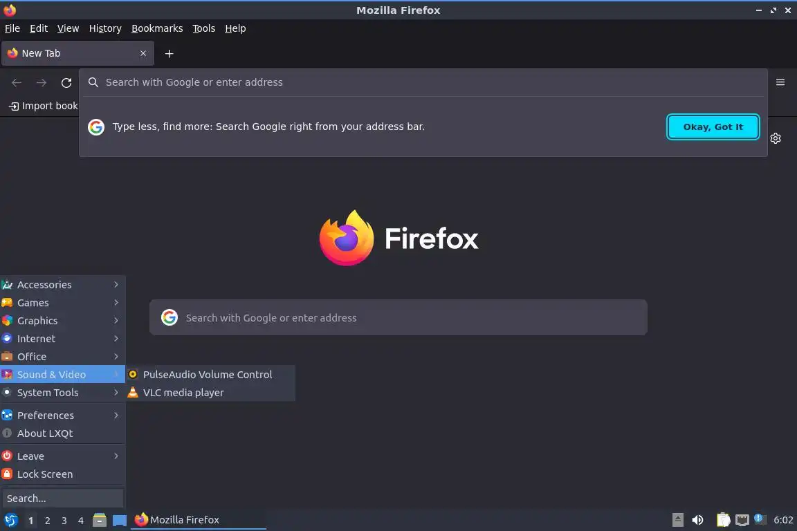Viewport: 797px width, 531px height.
Task: Add a new tab with plus
Action: pos(170,53)
